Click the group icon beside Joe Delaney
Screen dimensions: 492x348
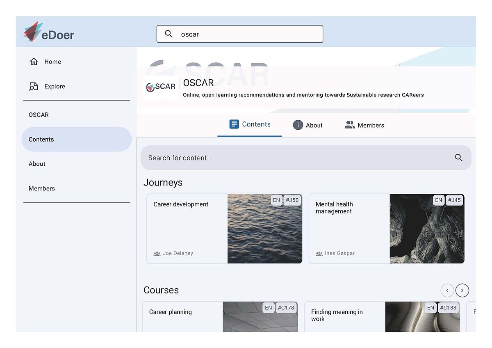click(x=157, y=254)
